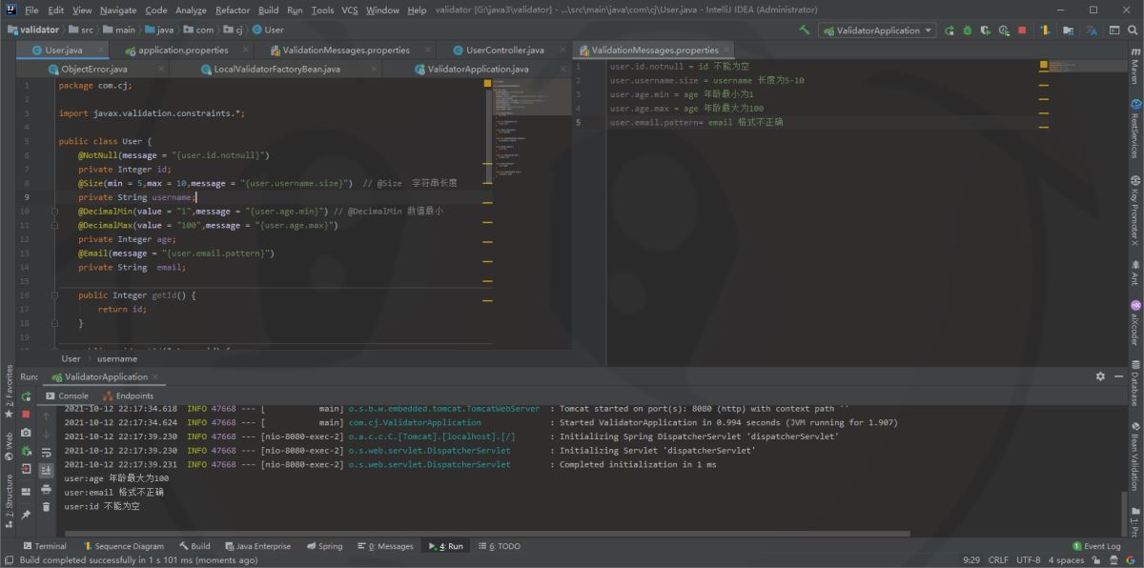Open the UTF-8 encoding selector
The height and width of the screenshot is (568, 1144).
1029,560
